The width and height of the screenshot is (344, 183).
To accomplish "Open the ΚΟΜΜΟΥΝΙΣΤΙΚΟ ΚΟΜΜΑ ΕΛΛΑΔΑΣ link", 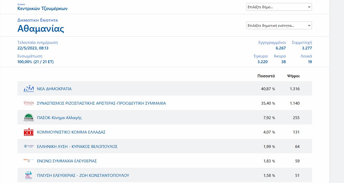I will (x=71, y=132).
